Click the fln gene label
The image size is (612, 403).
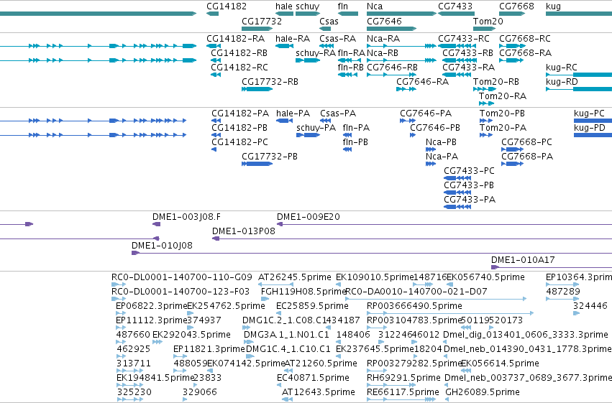343,6
